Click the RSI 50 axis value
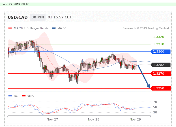 tap(155, 107)
